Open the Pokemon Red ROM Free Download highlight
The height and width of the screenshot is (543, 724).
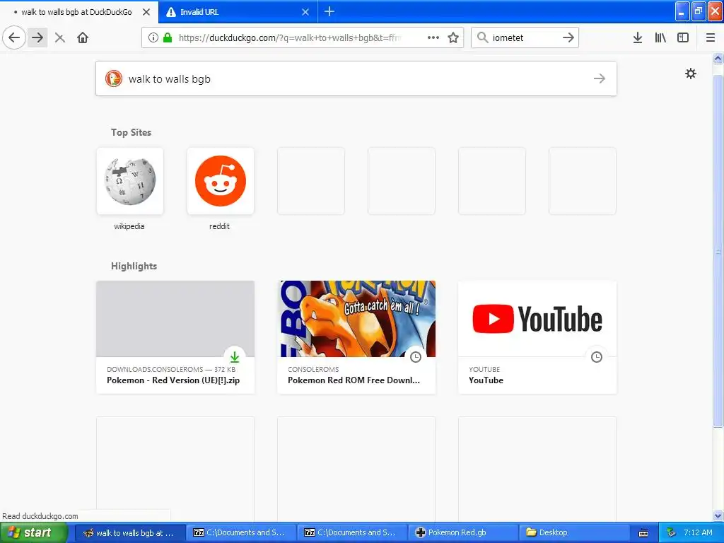(x=356, y=337)
